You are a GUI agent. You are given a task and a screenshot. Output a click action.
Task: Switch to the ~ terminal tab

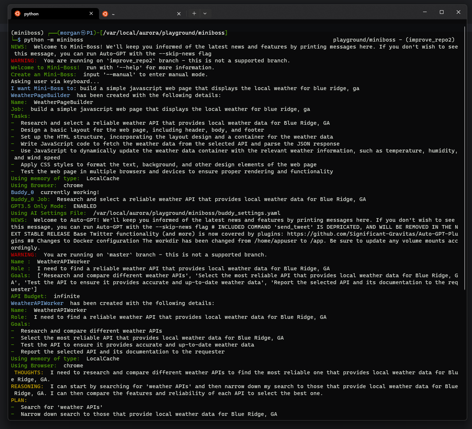click(x=142, y=13)
